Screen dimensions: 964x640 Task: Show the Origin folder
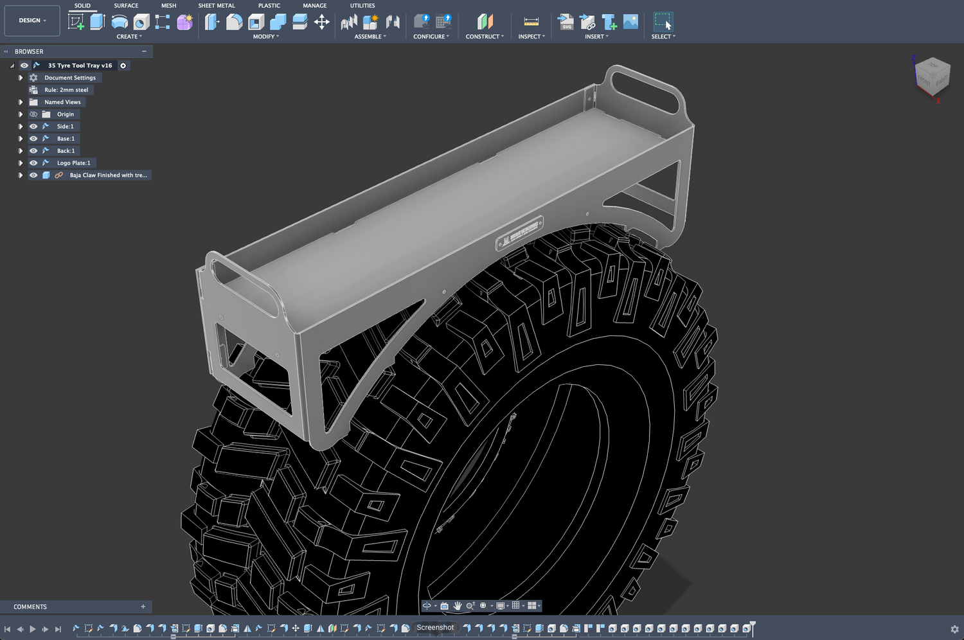33,114
